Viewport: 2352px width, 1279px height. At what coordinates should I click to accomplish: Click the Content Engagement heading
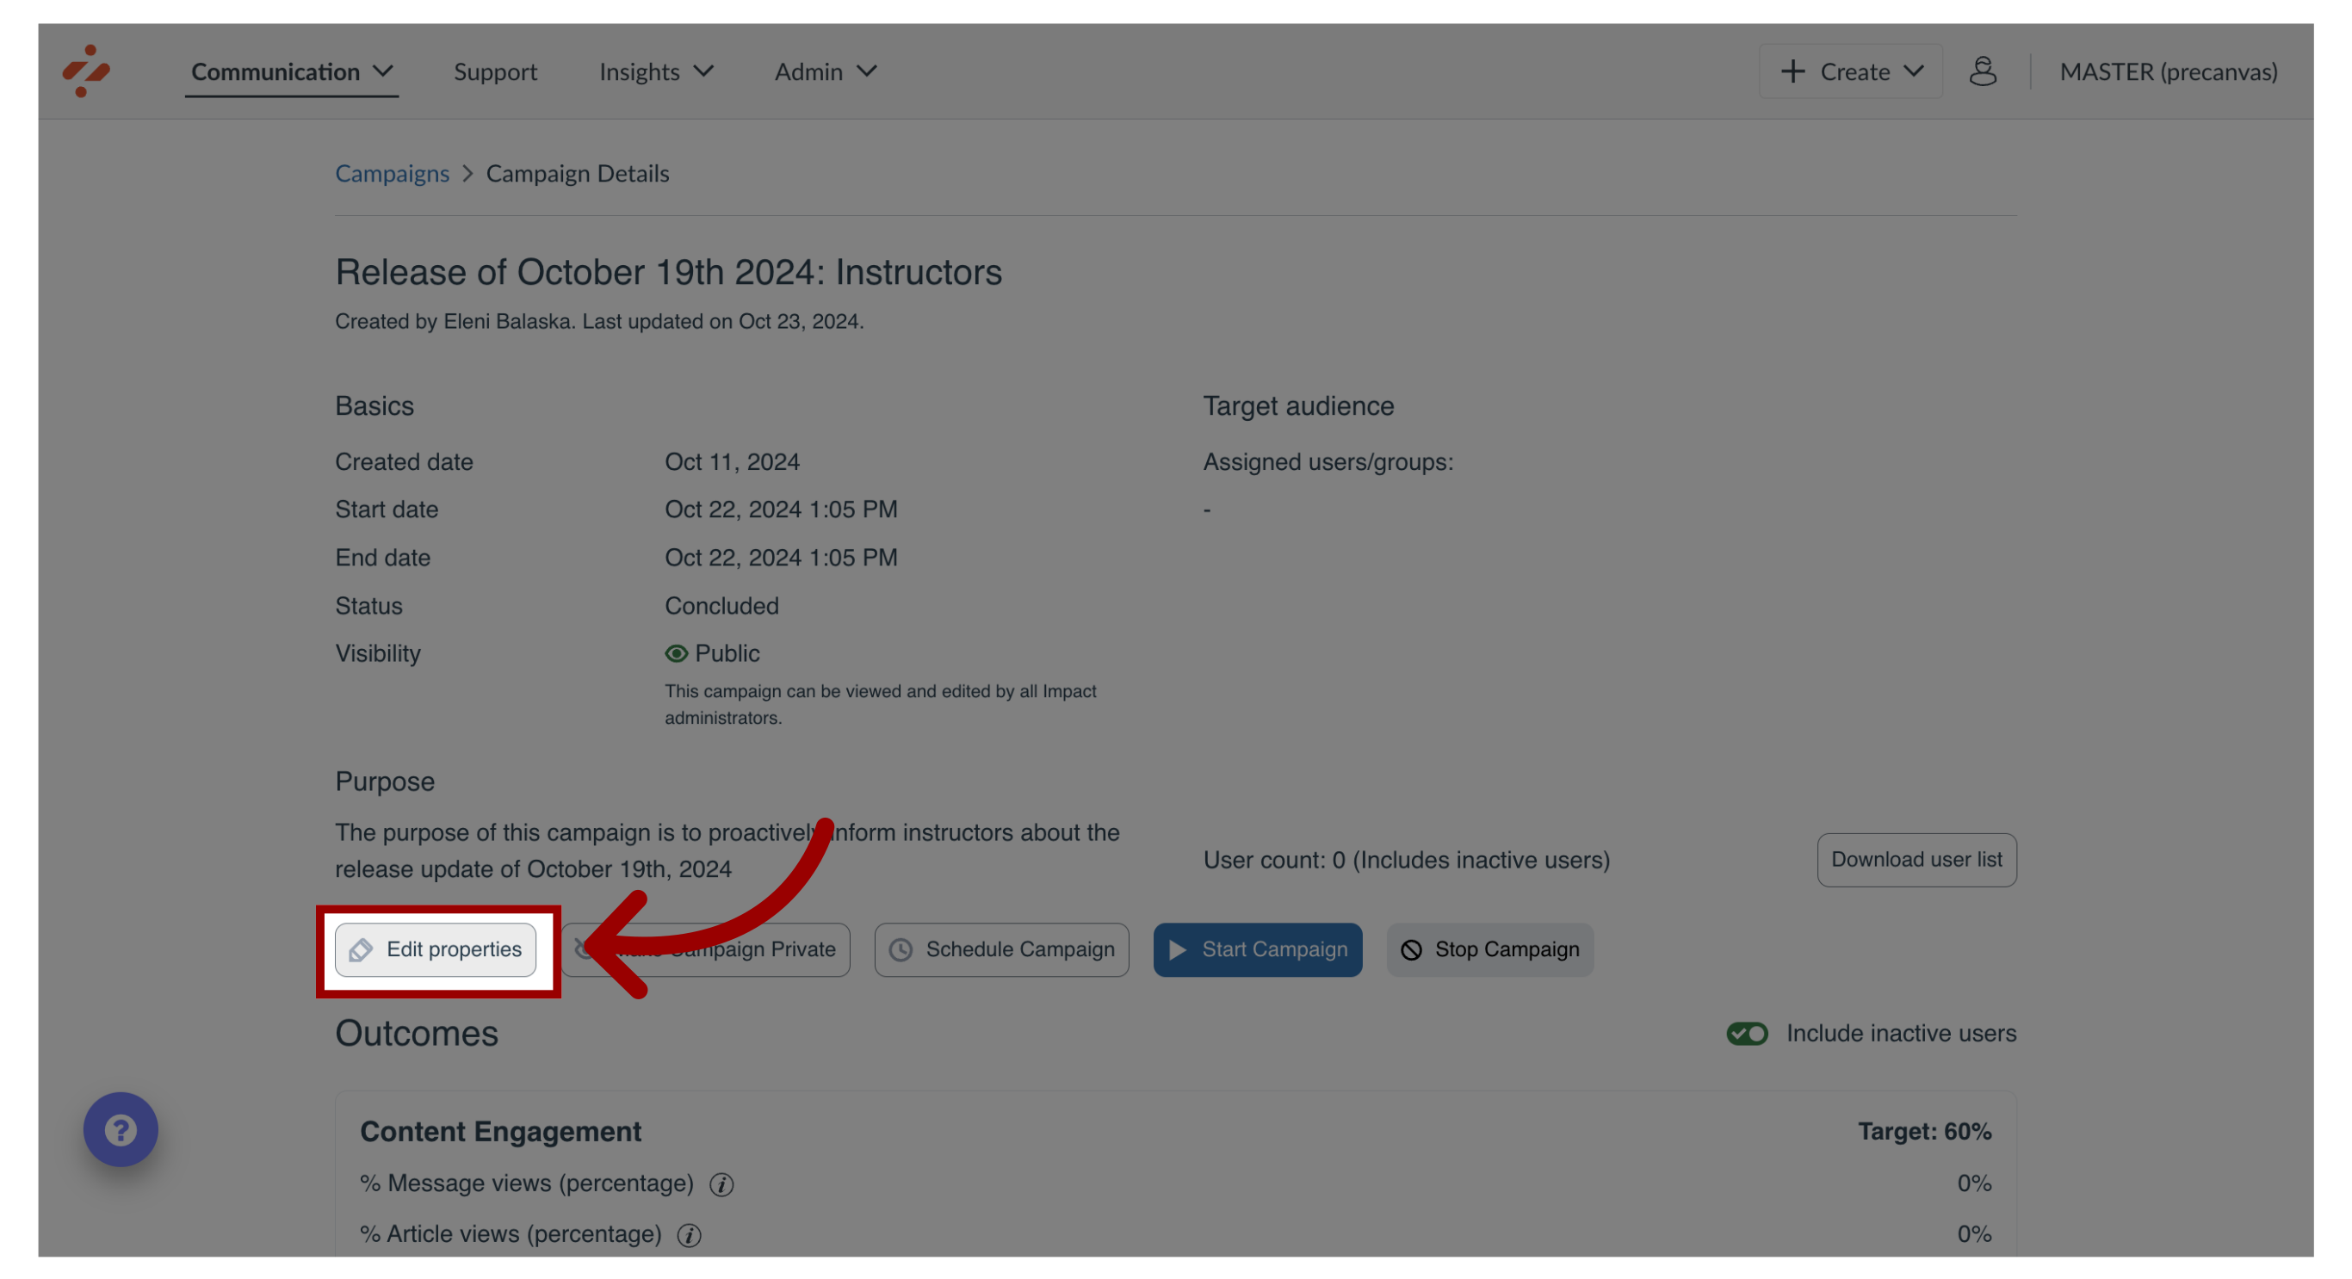(x=500, y=1131)
